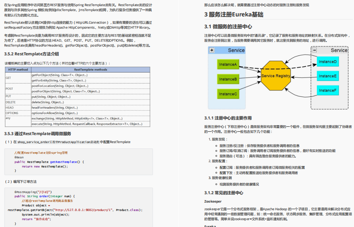
Task: Click 'getForObject(String, Class<T>, Object...)' row
Action: point(91,75)
